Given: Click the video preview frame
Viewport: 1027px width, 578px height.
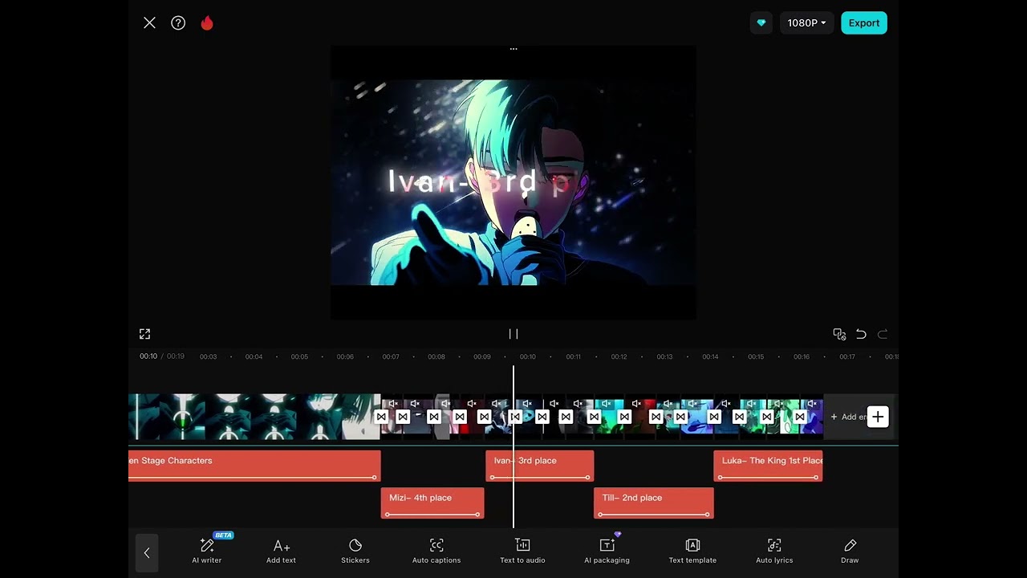Looking at the screenshot, I should [513, 182].
